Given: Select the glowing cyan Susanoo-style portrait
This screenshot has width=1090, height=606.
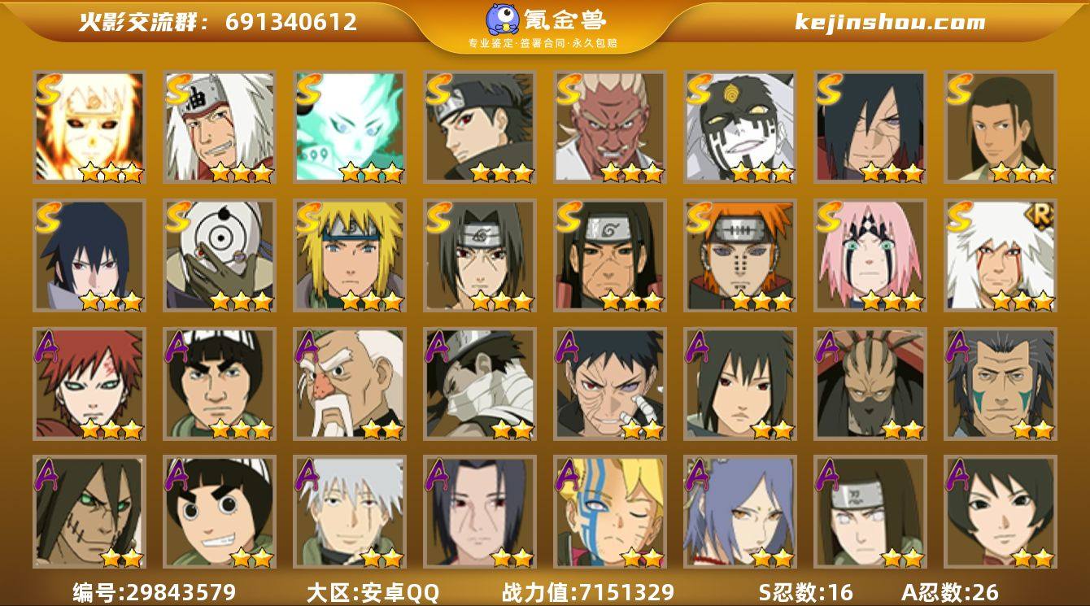Looking at the screenshot, I should click(349, 127).
